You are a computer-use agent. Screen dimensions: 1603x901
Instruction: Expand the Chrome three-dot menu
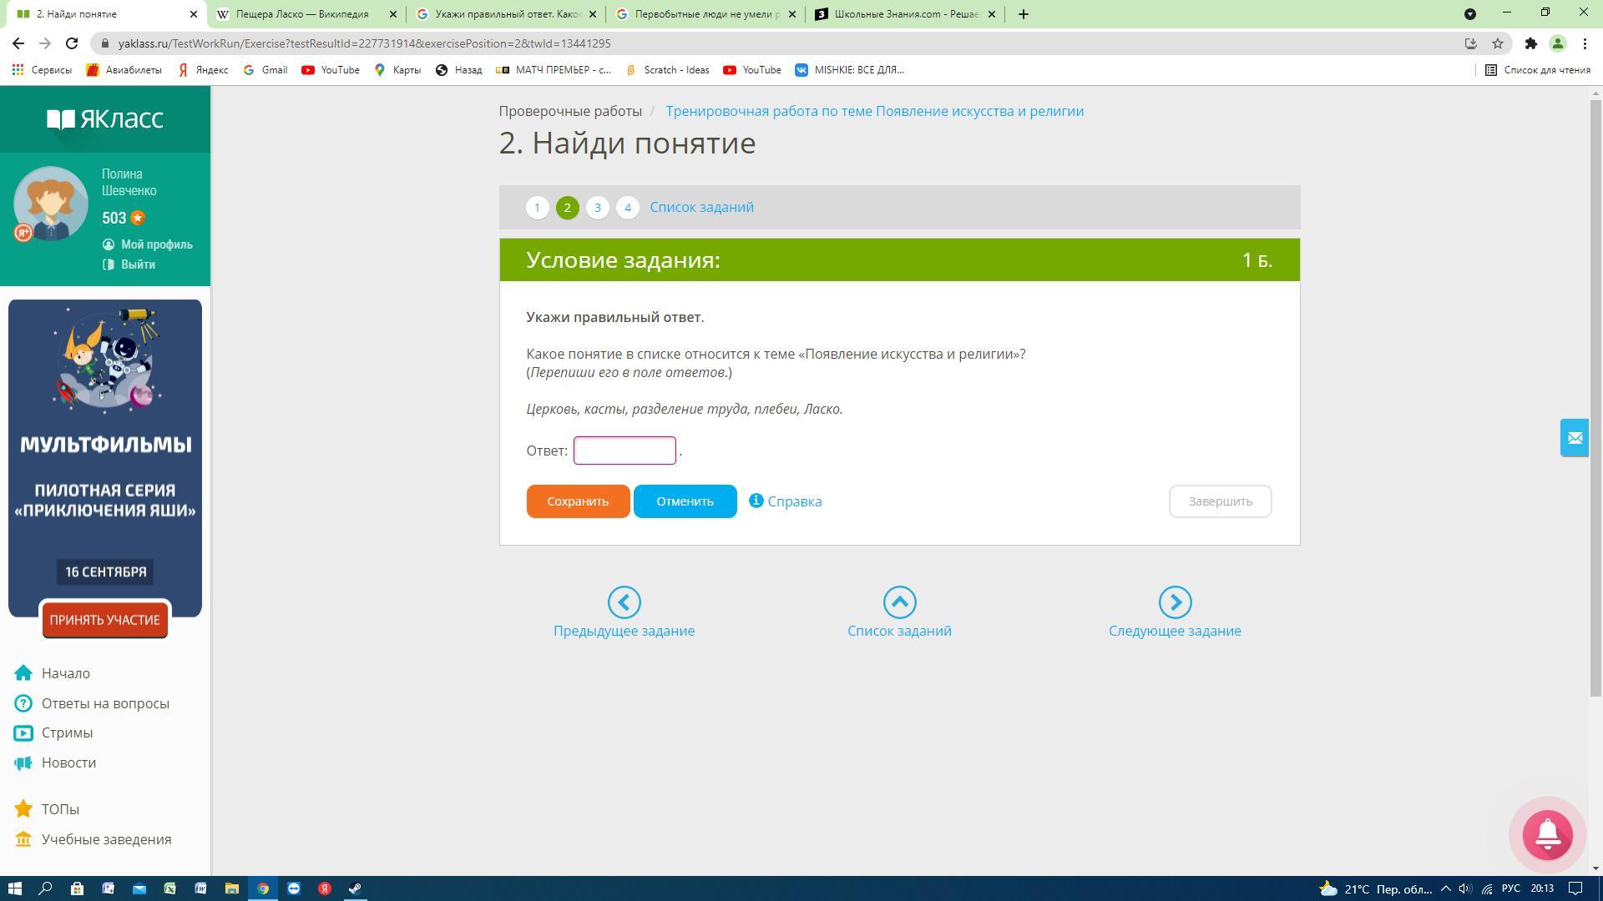tap(1585, 43)
